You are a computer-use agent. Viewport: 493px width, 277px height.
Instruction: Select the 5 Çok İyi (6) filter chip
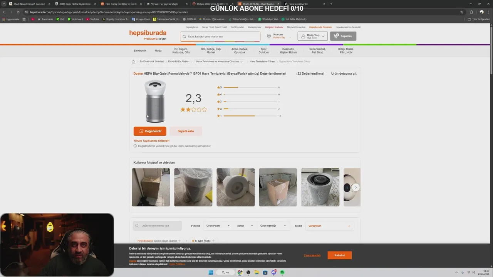click(x=203, y=241)
